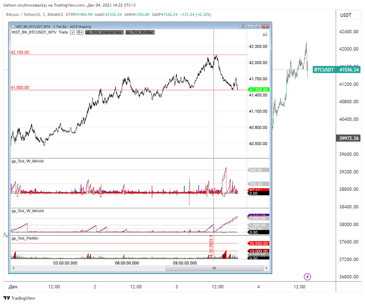Maximize the HIST_BN_BTCUSDT_WTV chart window
Image resolution: width=365 pixels, height=304 pixels.
tap(258, 26)
